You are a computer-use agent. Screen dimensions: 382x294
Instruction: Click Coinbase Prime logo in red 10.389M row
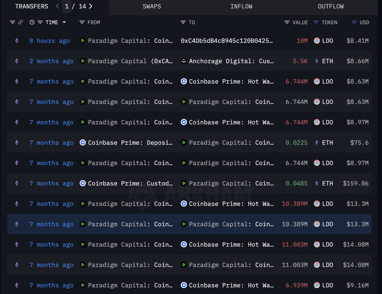[184, 204]
